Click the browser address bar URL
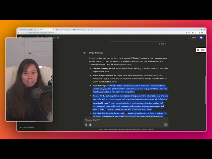 point(41,33)
